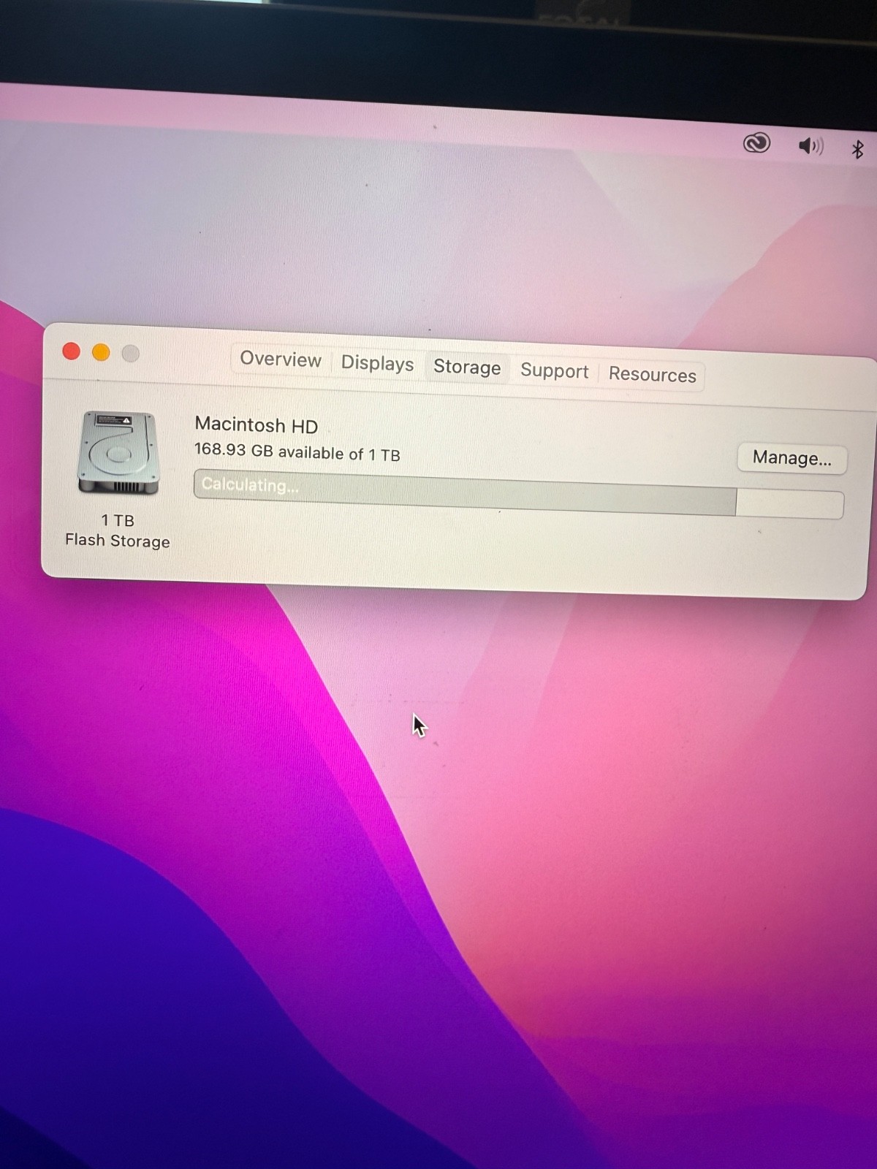
Task: Open the Support tab
Action: pyautogui.click(x=554, y=370)
